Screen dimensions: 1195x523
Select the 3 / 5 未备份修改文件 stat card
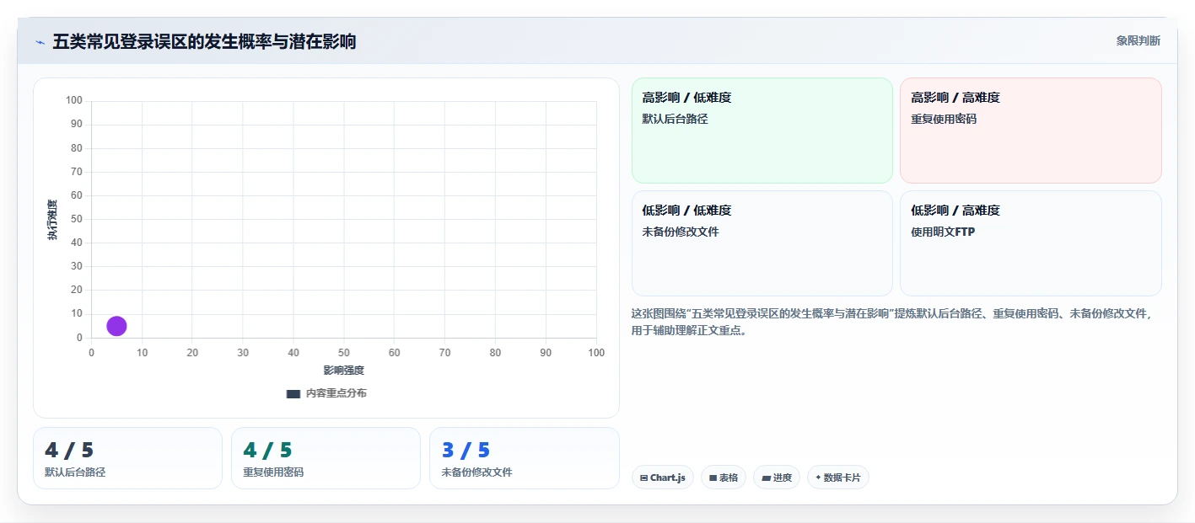(x=525, y=458)
